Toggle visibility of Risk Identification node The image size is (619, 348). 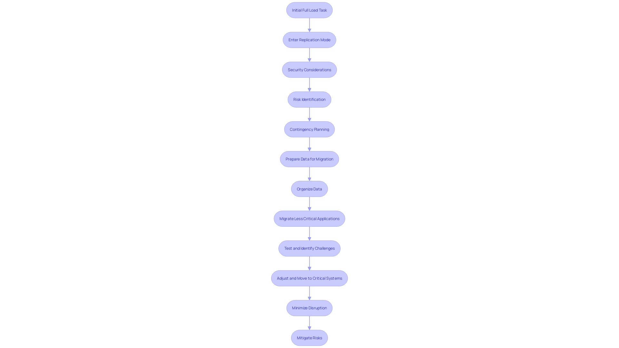pos(309,100)
